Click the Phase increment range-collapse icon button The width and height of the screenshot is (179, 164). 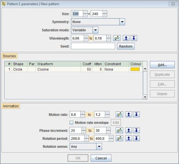[119, 130]
